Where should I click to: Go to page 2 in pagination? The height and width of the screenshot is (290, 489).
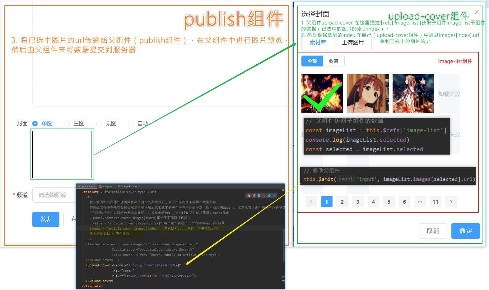pos(342,202)
